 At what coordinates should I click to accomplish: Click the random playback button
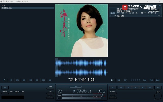[158, 87]
